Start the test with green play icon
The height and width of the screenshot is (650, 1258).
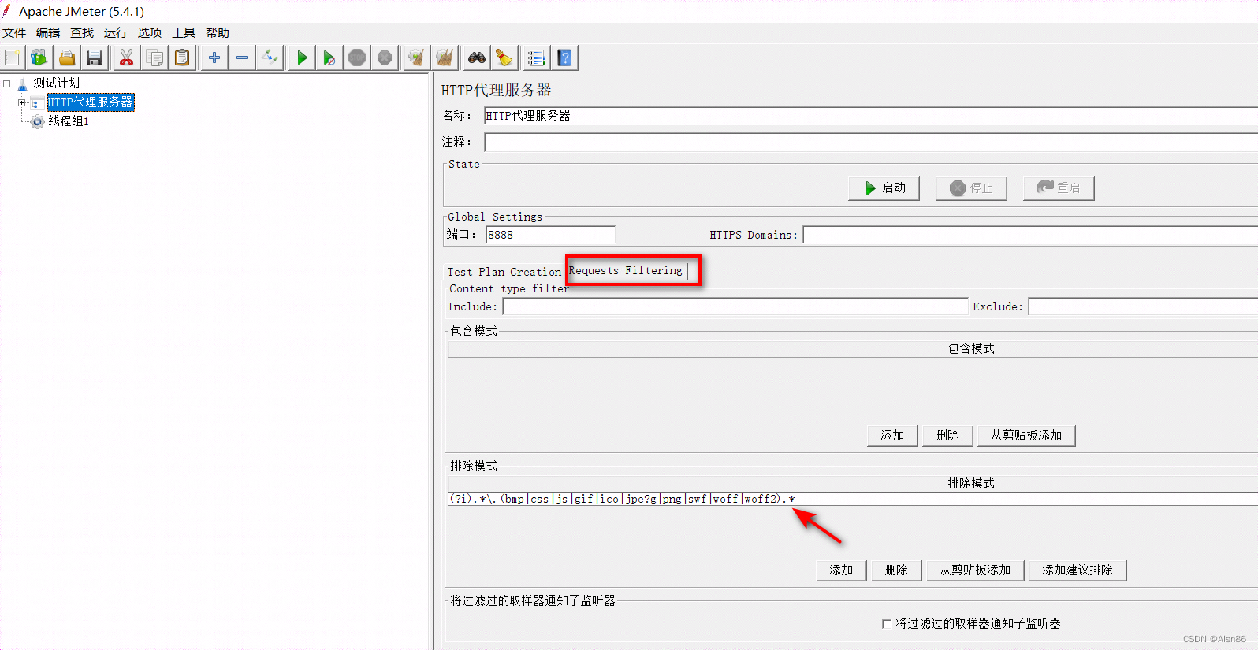pos(302,58)
